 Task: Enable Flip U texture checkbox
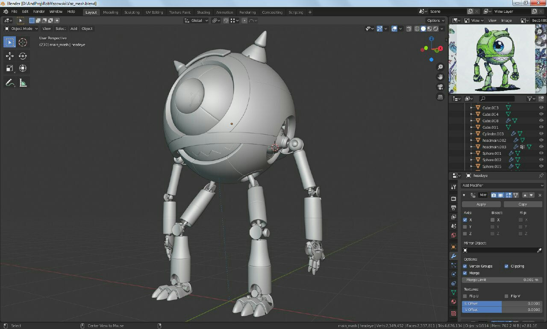[x=465, y=296]
